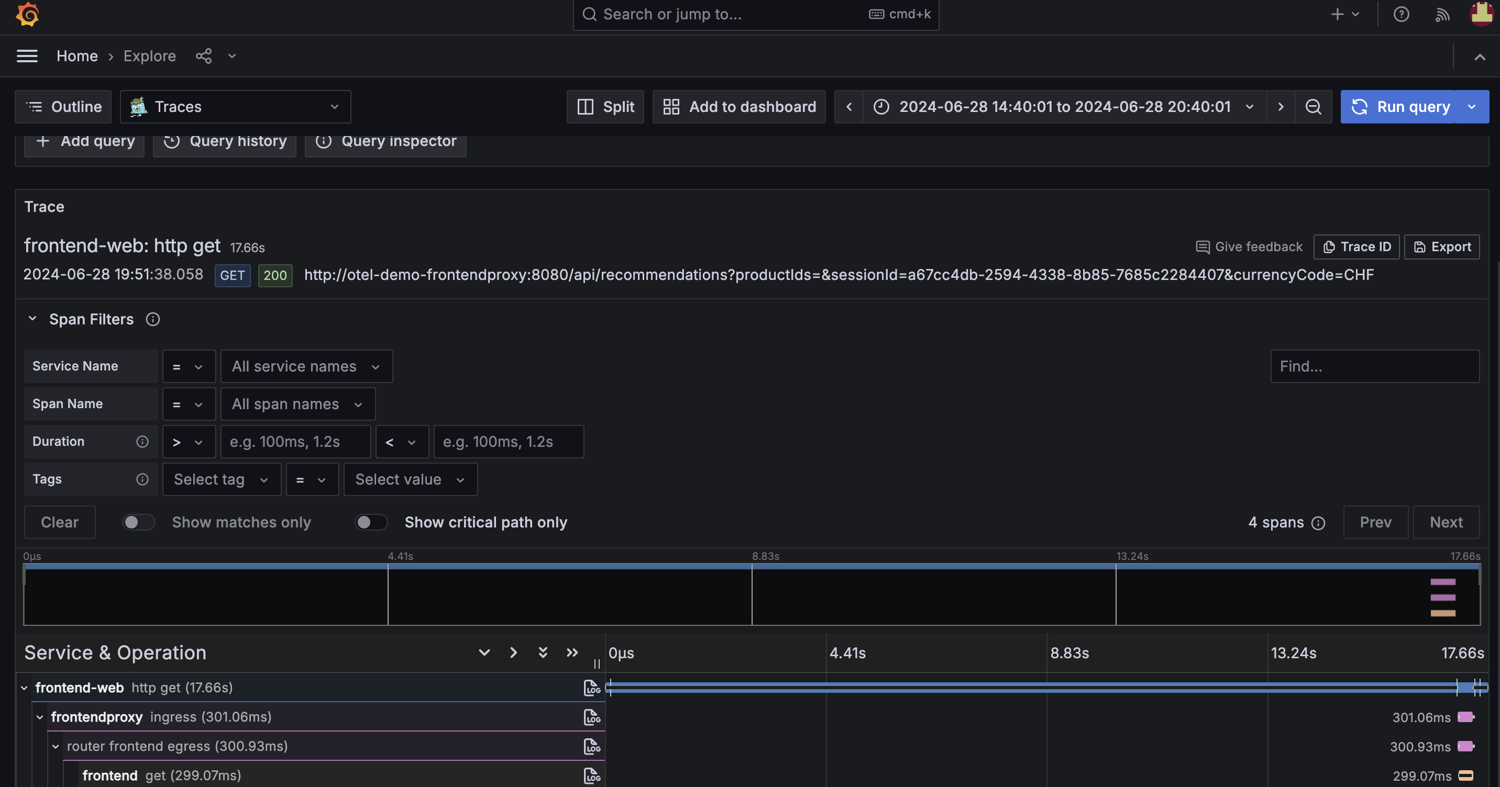This screenshot has width=1500, height=787.
Task: Open the Select tag dropdown
Action: [x=221, y=479]
